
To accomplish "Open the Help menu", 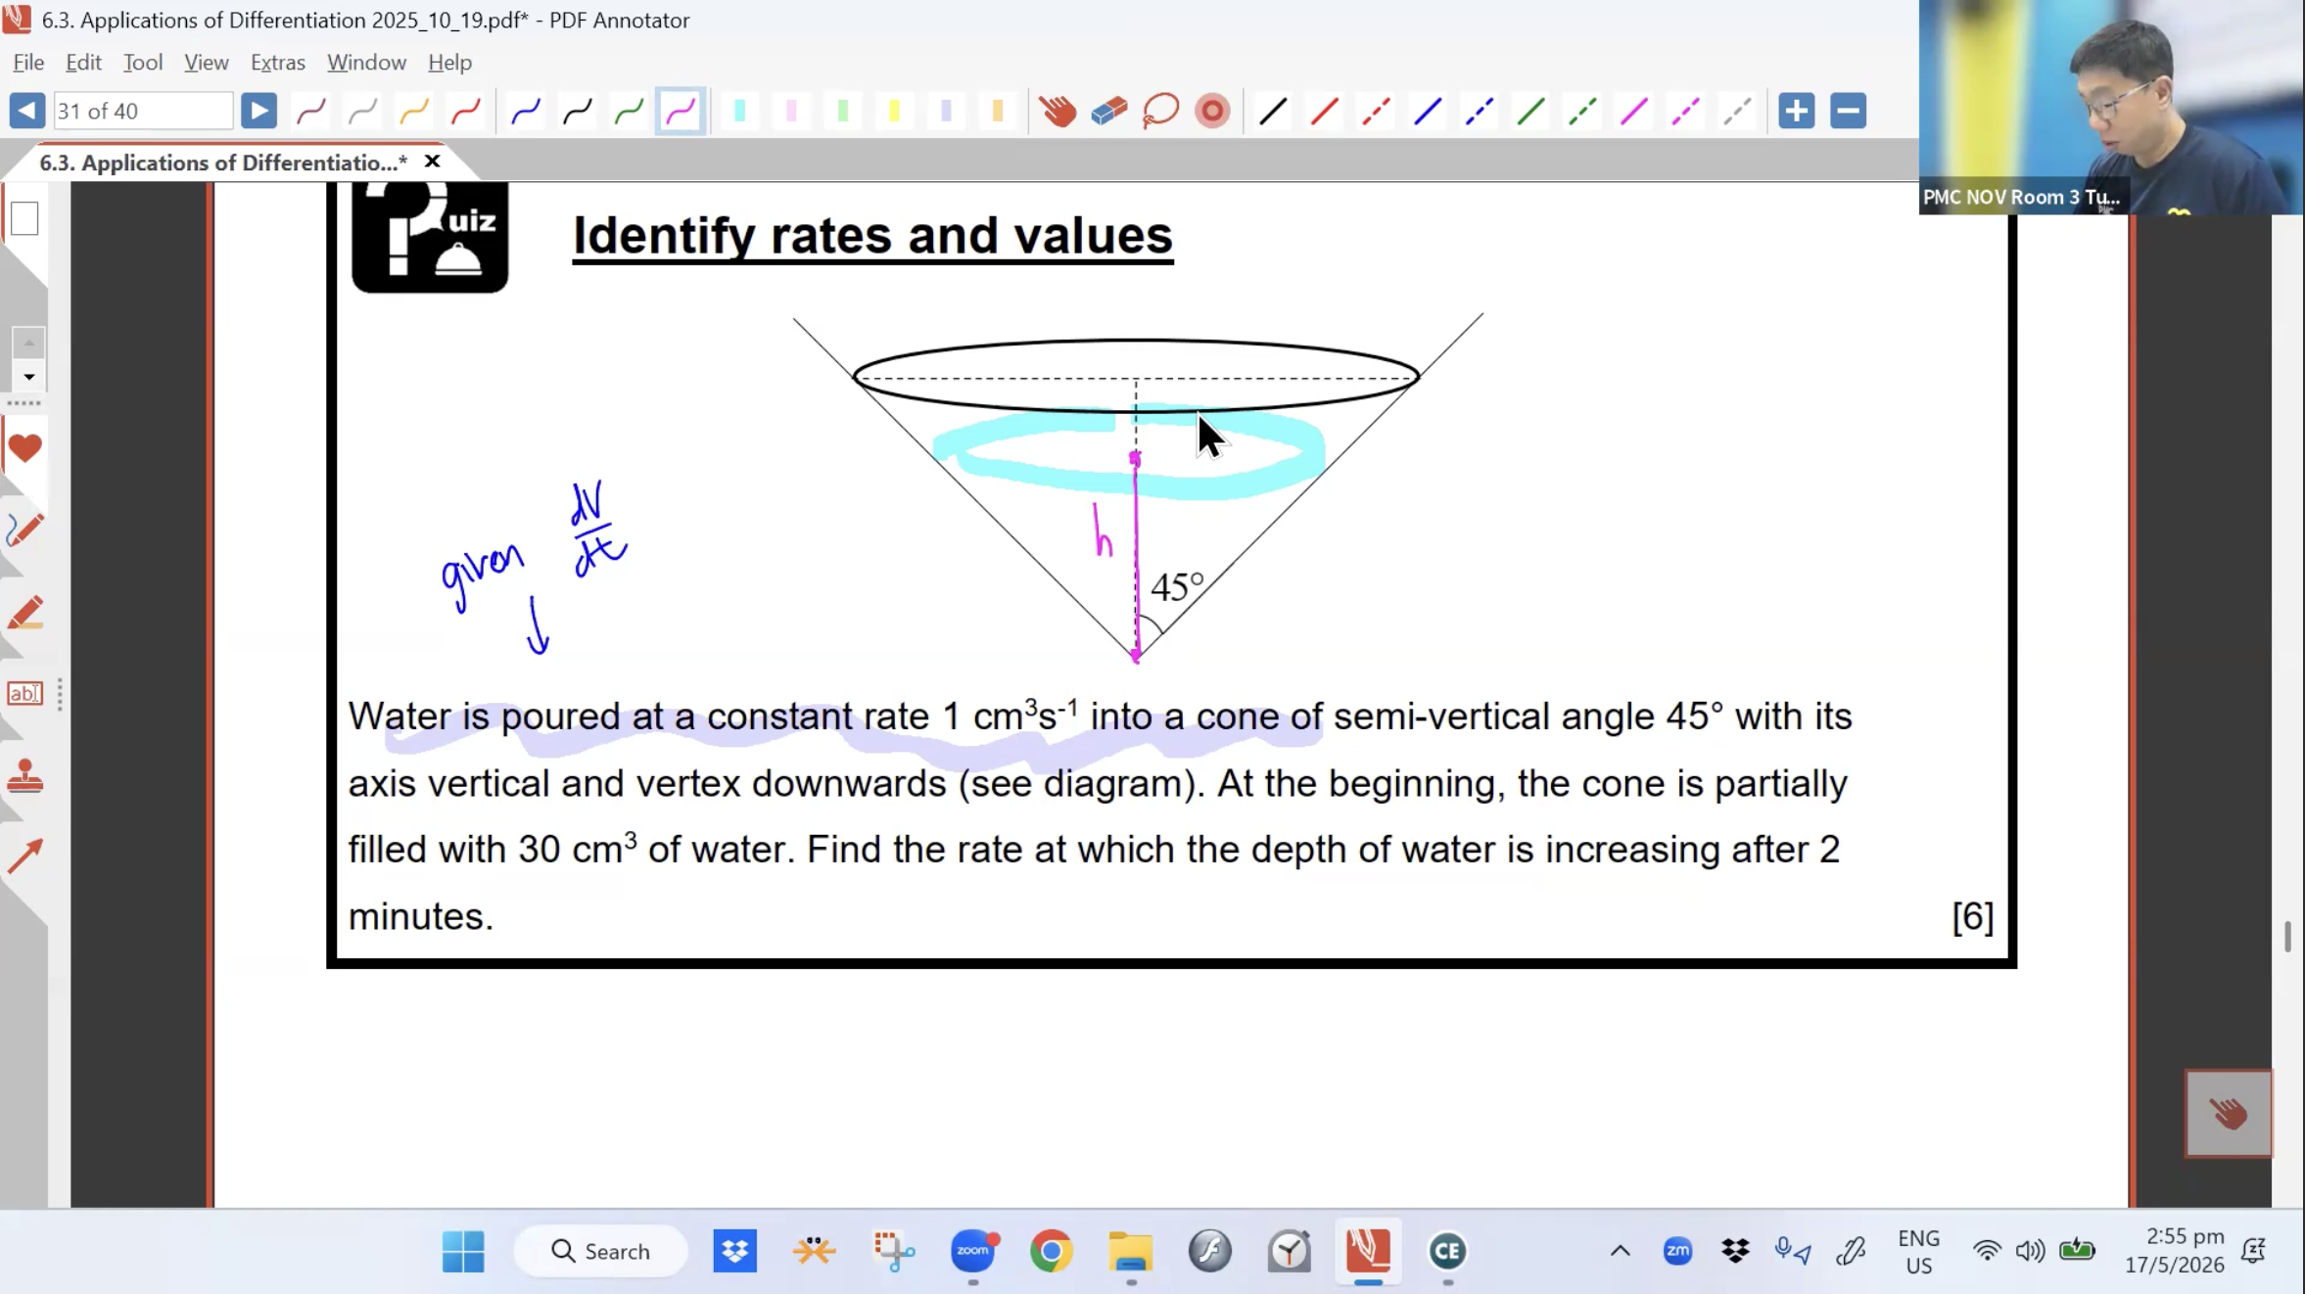I will [449, 63].
